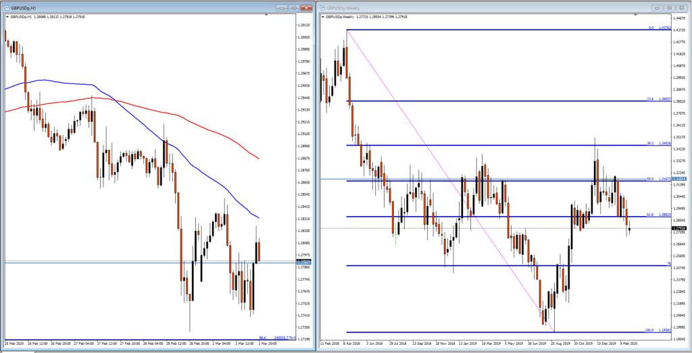The width and height of the screenshot is (692, 353).
Task: Click the 38.2 Fibonacci level label
Action: click(660, 143)
